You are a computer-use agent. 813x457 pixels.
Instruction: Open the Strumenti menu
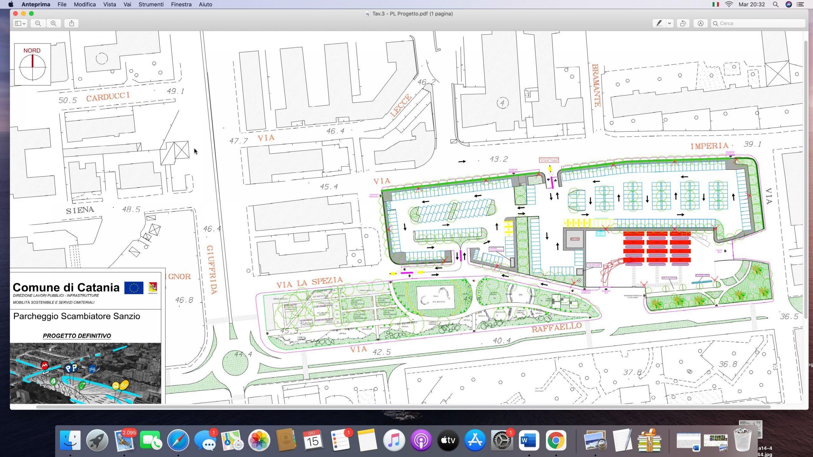pos(151,4)
